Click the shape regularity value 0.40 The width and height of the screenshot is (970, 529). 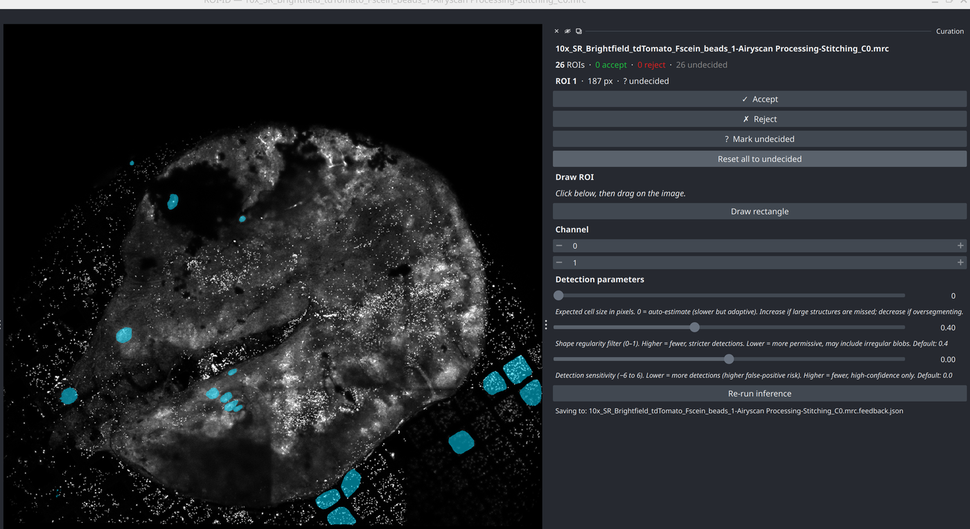[x=947, y=328]
